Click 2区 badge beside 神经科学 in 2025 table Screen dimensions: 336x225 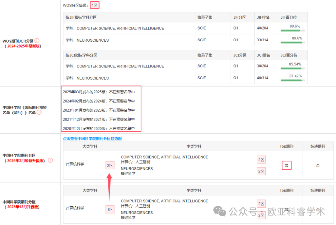pyautogui.click(x=261, y=171)
